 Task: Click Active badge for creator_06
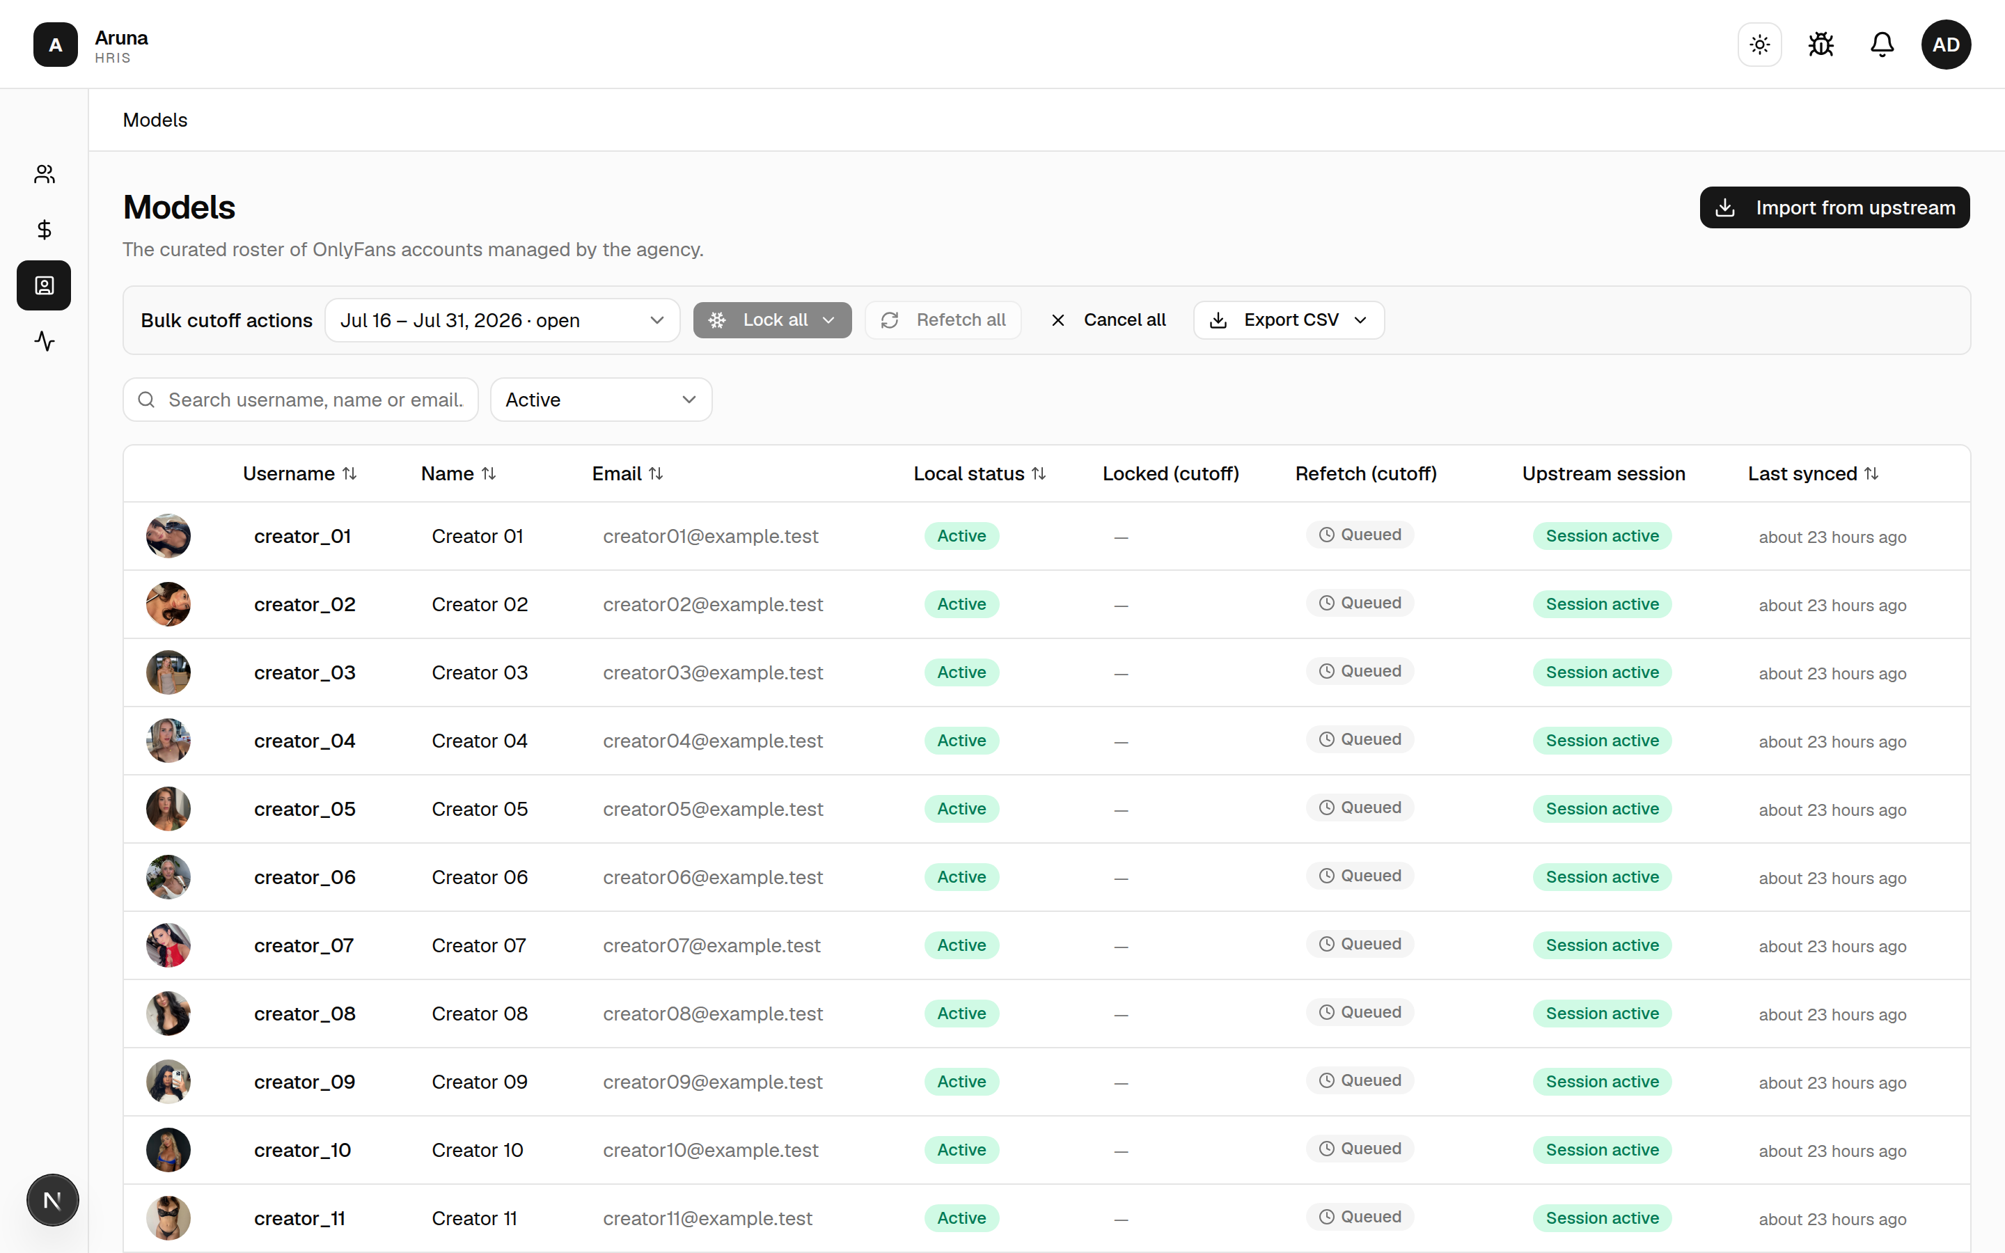point(961,877)
